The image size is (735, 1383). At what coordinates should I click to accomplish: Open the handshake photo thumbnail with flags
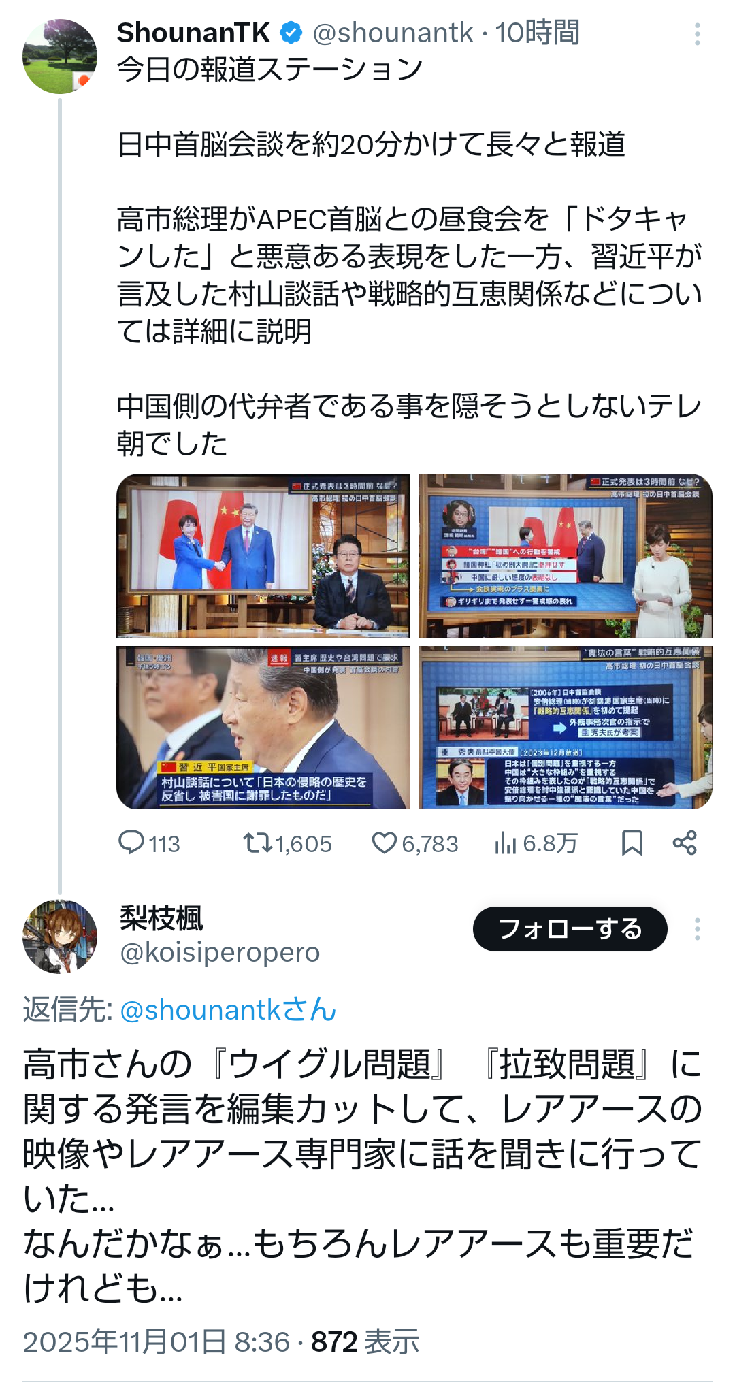[x=263, y=556]
